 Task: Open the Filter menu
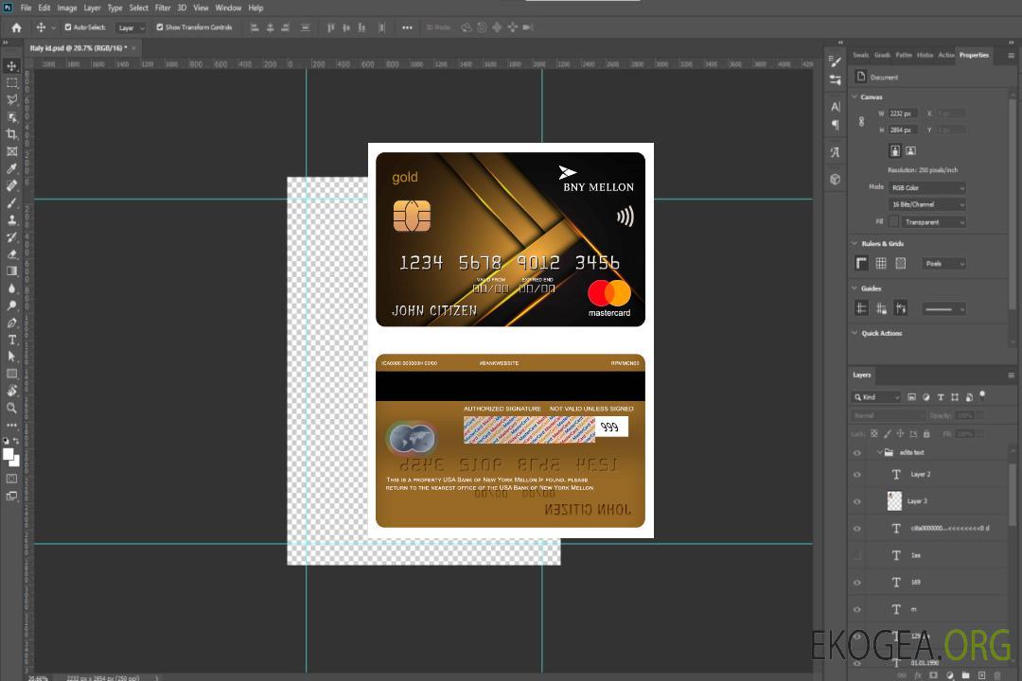(x=163, y=8)
